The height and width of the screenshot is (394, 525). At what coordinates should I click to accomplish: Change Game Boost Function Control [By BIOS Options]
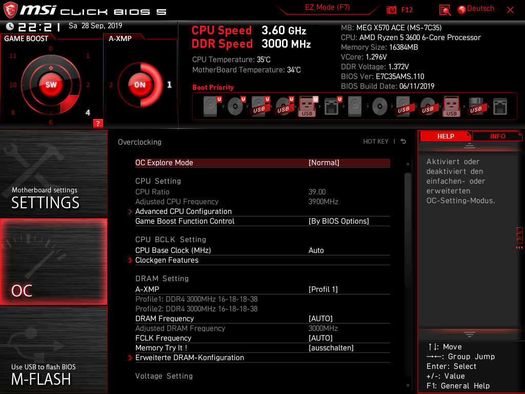[x=262, y=221]
